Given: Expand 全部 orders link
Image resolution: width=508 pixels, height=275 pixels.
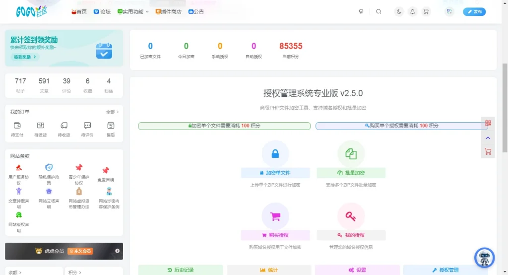Looking at the screenshot, I should click(113, 112).
